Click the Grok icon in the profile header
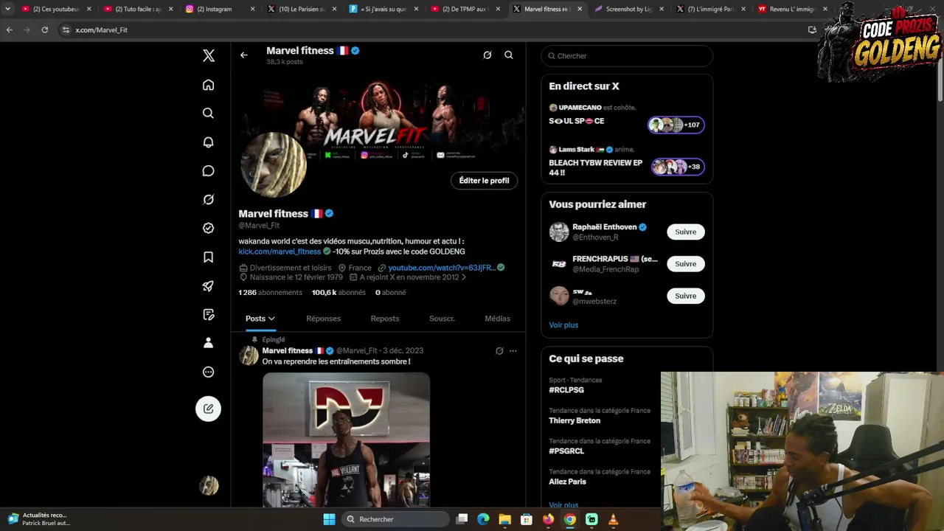Viewport: 944px width, 531px height. point(487,55)
